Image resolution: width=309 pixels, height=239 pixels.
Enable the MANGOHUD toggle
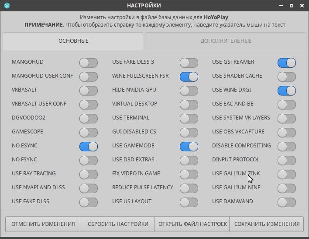(x=89, y=63)
